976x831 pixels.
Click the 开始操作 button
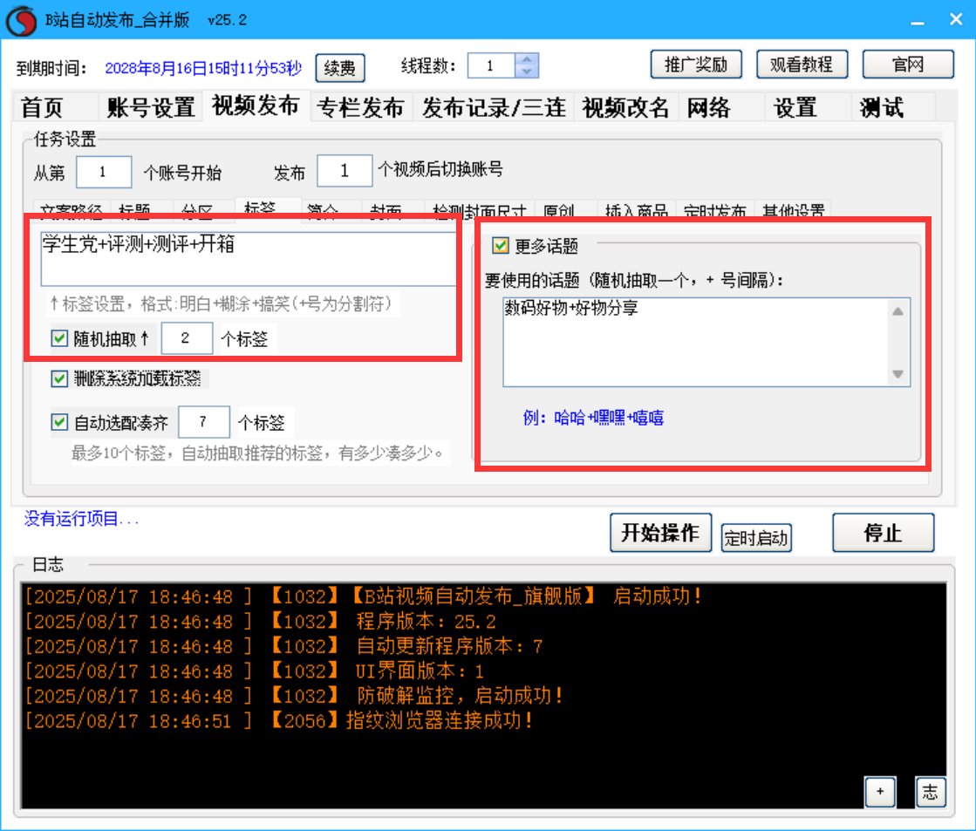coord(660,533)
